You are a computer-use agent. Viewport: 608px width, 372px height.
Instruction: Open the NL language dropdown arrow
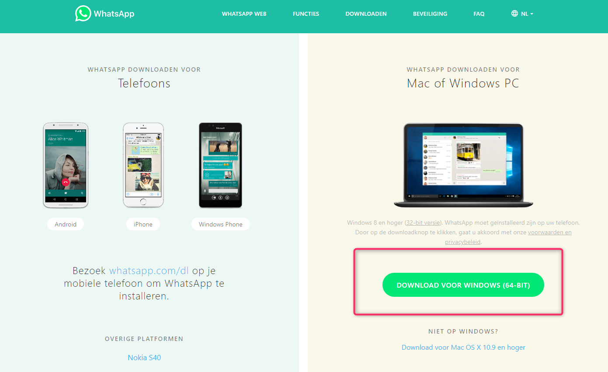(x=532, y=14)
